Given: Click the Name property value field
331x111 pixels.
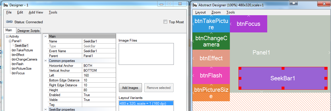Looking at the screenshot, I should click(x=99, y=41).
